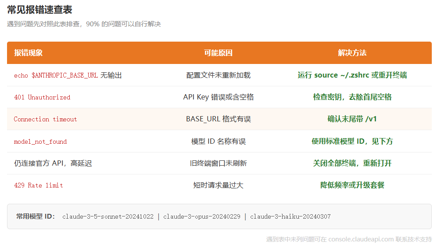Select model ID claude-3-opus-20240229
441x248 pixels.
pyautogui.click(x=202, y=216)
